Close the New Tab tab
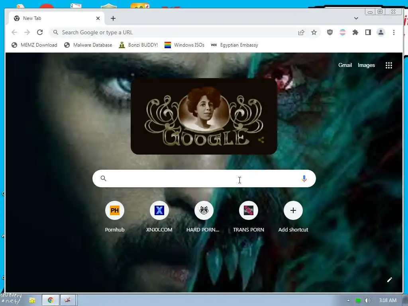 [98, 18]
